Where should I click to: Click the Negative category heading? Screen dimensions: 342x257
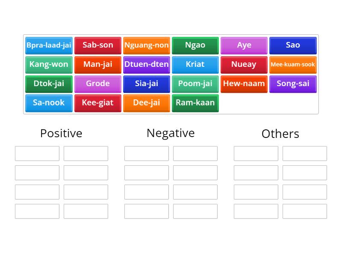pyautogui.click(x=171, y=133)
